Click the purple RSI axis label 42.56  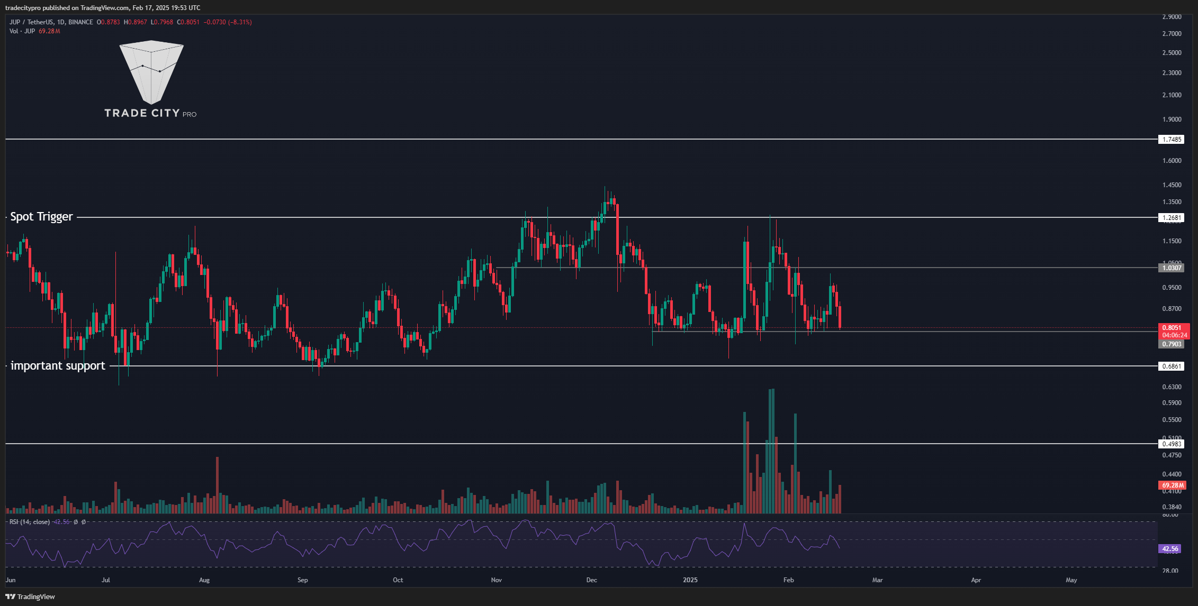click(1170, 549)
